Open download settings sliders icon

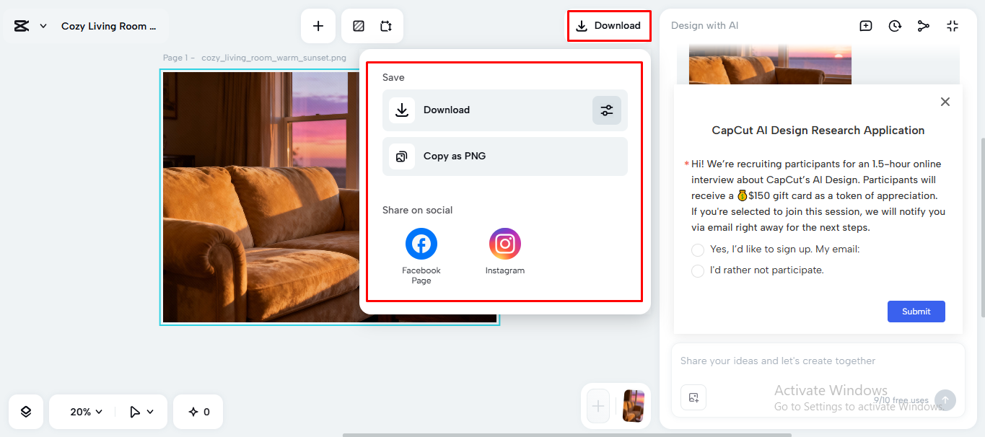[x=607, y=110]
